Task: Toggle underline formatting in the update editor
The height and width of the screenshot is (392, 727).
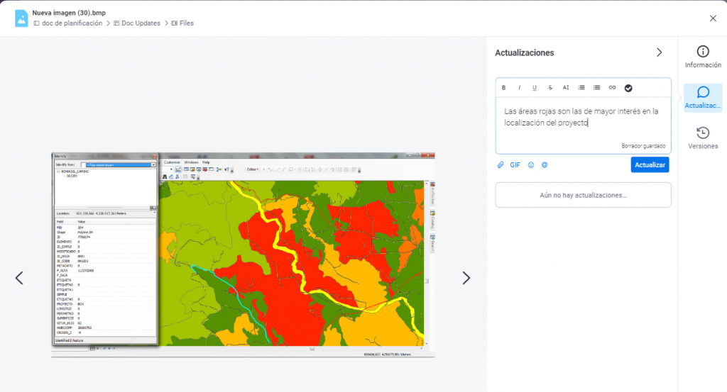Action: [535, 88]
